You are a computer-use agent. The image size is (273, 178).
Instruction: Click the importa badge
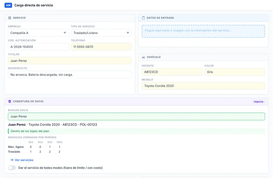tap(259, 102)
